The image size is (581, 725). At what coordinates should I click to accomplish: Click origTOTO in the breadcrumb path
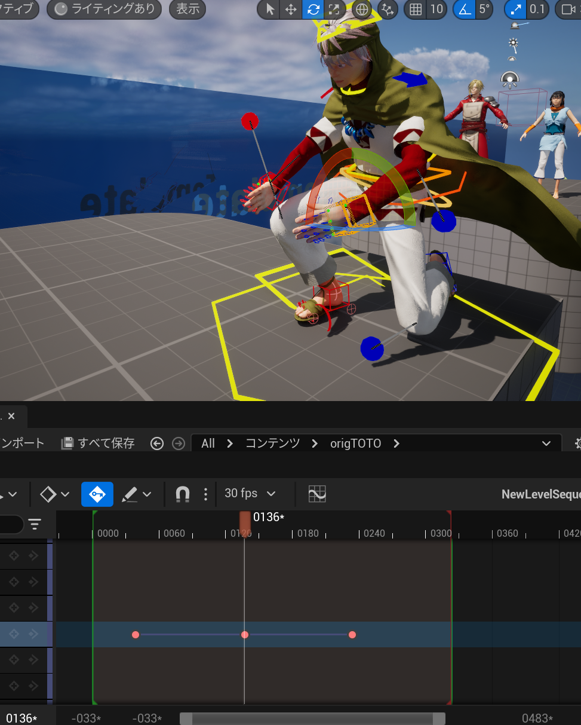click(355, 443)
